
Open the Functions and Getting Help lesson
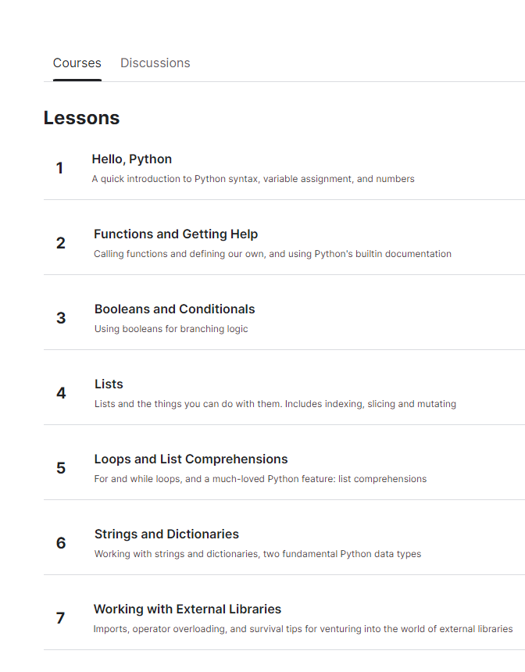coord(176,234)
